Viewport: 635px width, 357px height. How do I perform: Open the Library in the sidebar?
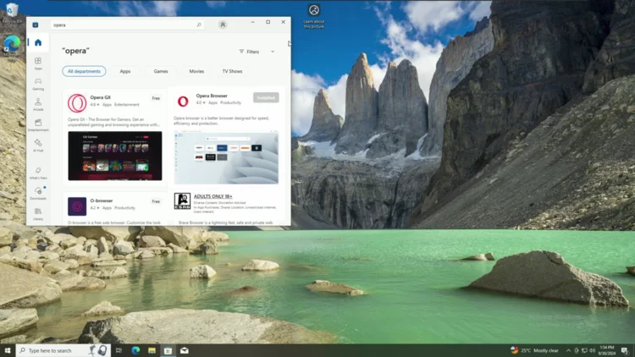pyautogui.click(x=38, y=214)
